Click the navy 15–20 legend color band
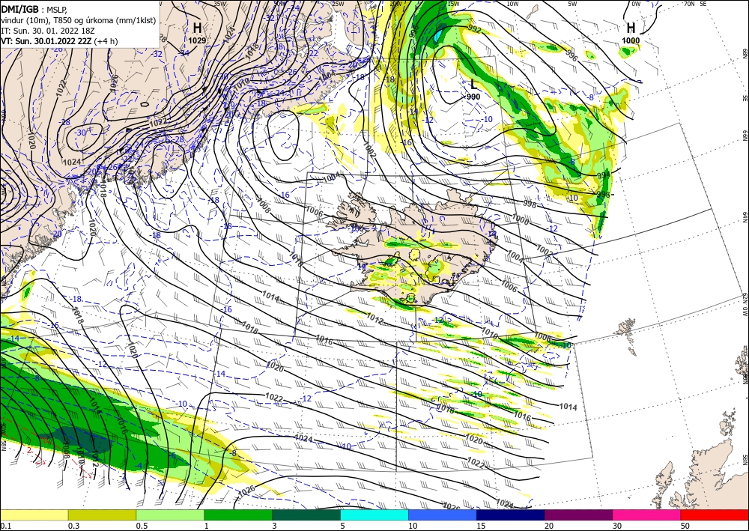Viewport: 749px width, 531px height. click(x=511, y=515)
